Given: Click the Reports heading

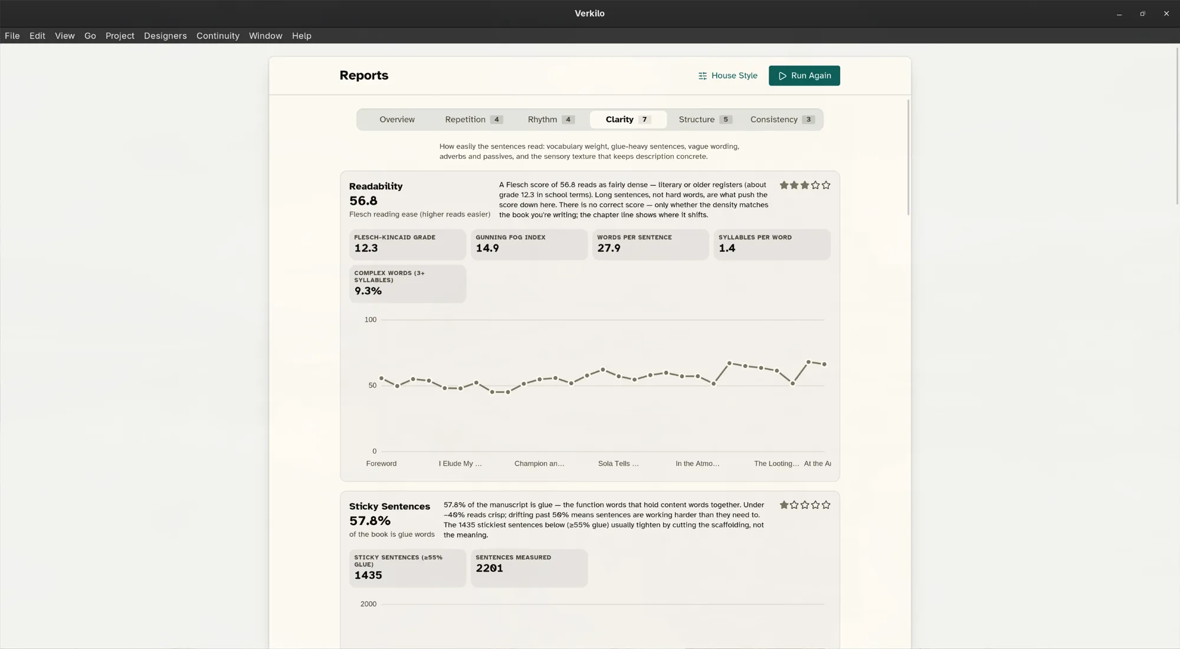Looking at the screenshot, I should [364, 76].
